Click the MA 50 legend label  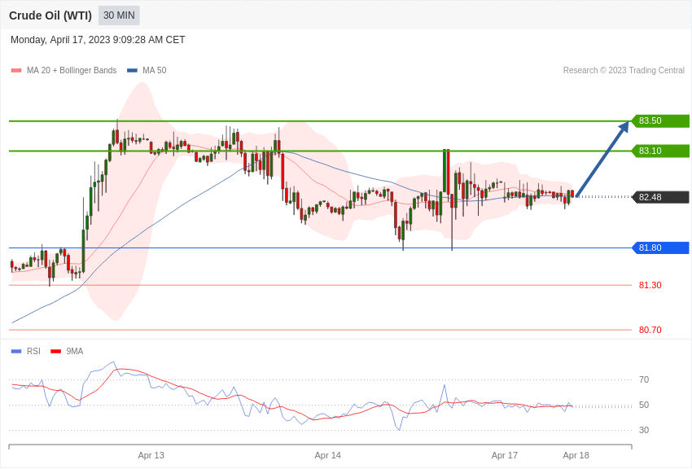point(155,71)
